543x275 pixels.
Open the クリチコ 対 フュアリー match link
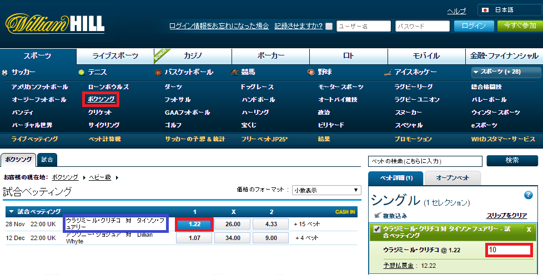115,223
